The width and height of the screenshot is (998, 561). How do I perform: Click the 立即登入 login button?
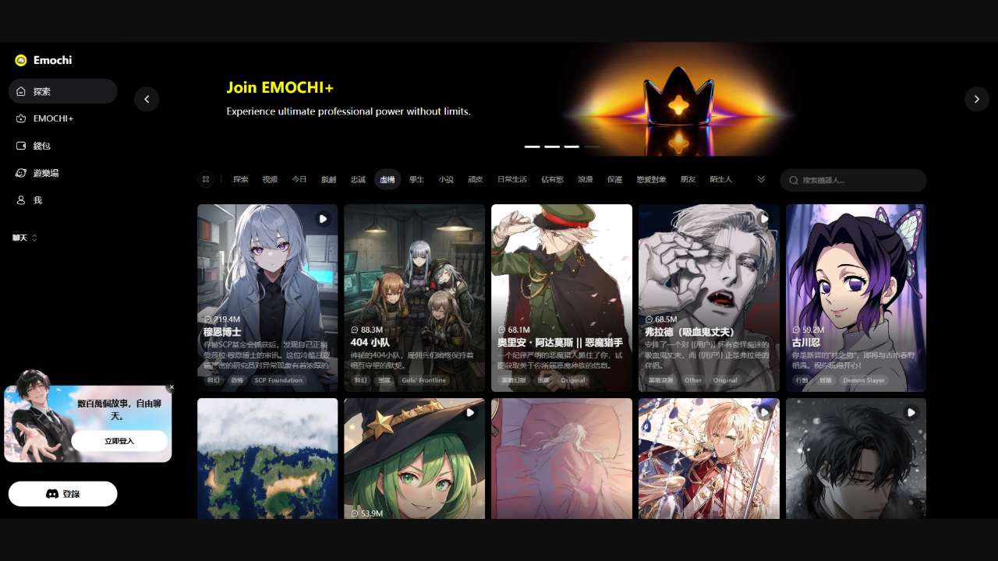pos(119,441)
